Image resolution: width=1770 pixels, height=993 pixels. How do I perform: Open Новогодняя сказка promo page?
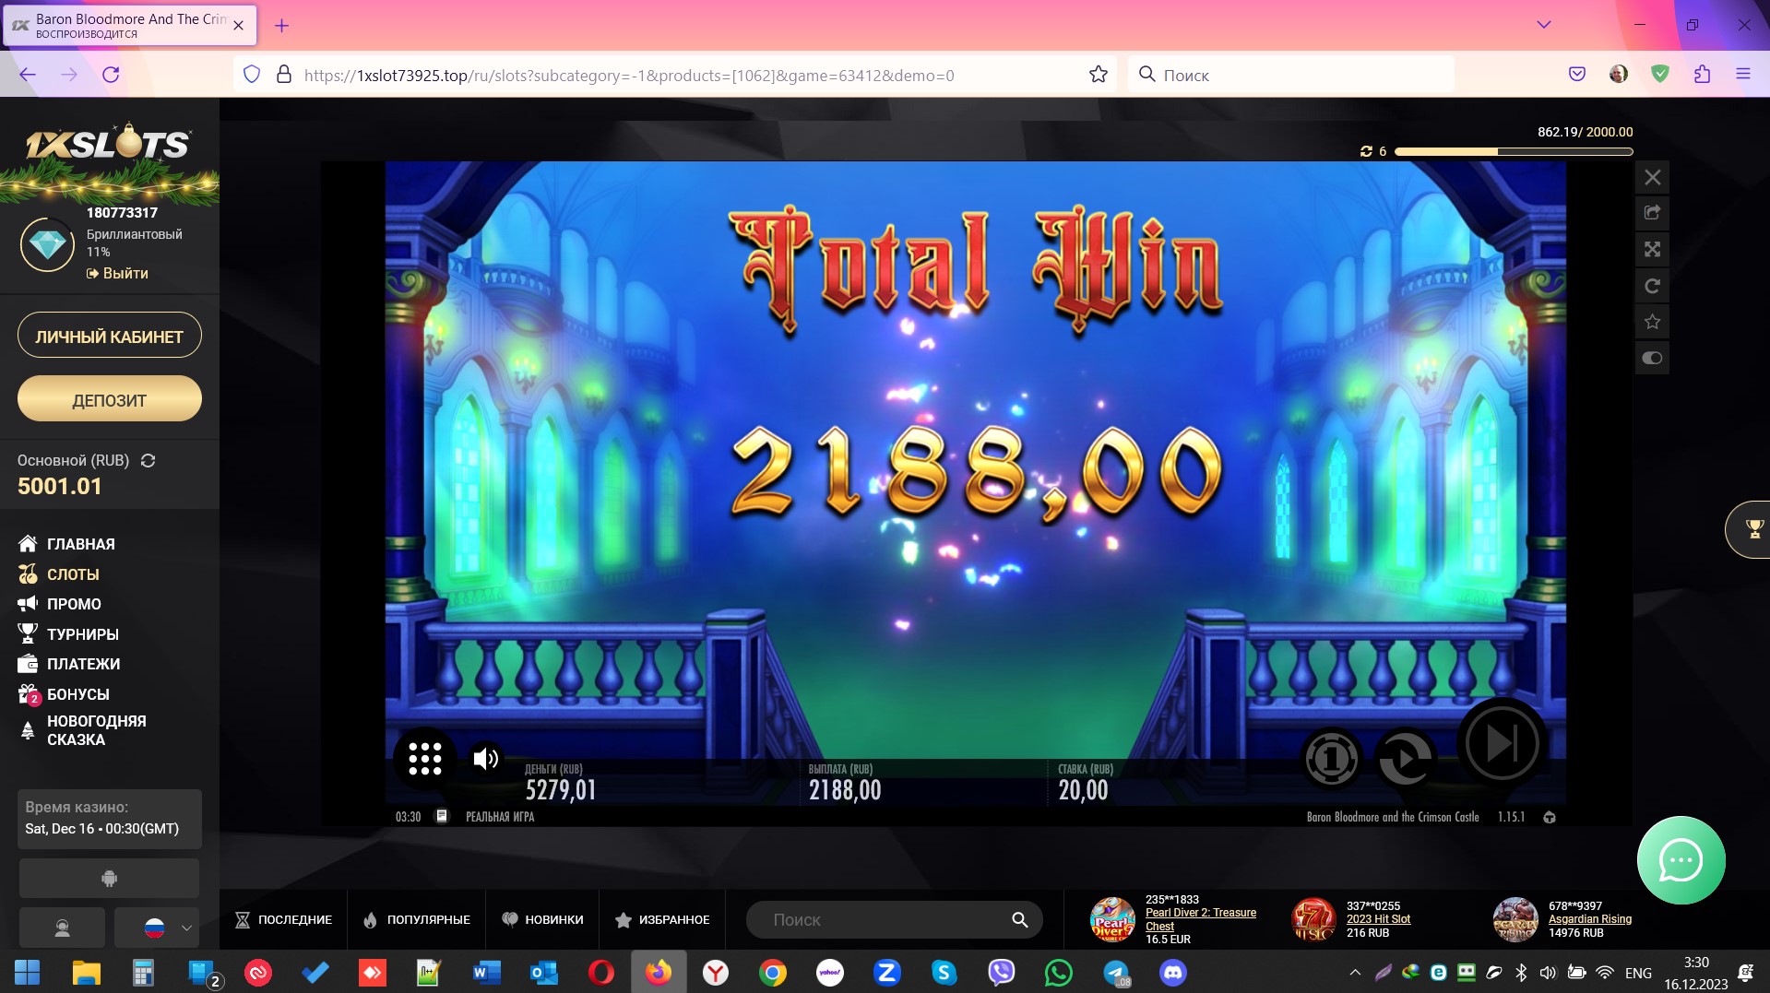pos(83,730)
